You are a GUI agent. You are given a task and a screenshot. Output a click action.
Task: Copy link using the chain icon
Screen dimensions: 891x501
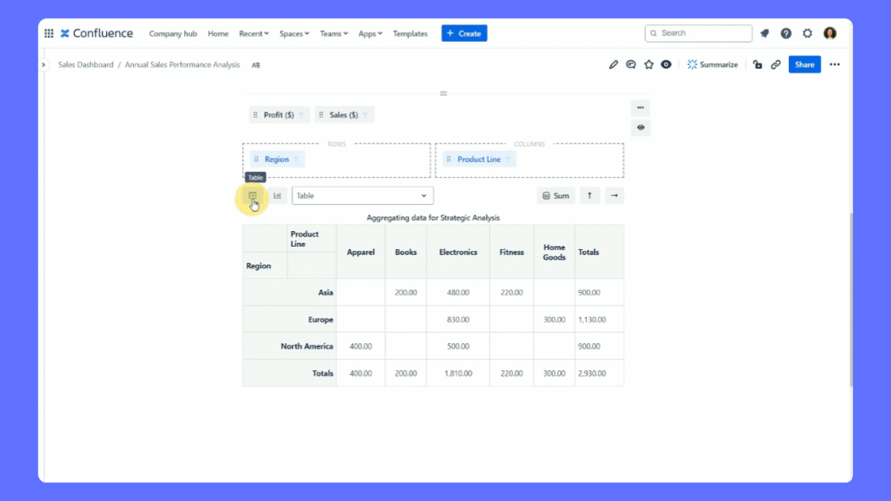776,65
